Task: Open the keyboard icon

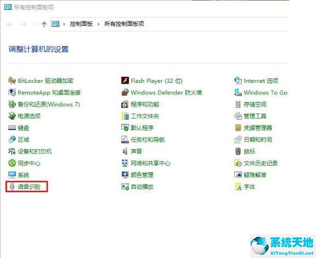Action: pyautogui.click(x=12, y=128)
